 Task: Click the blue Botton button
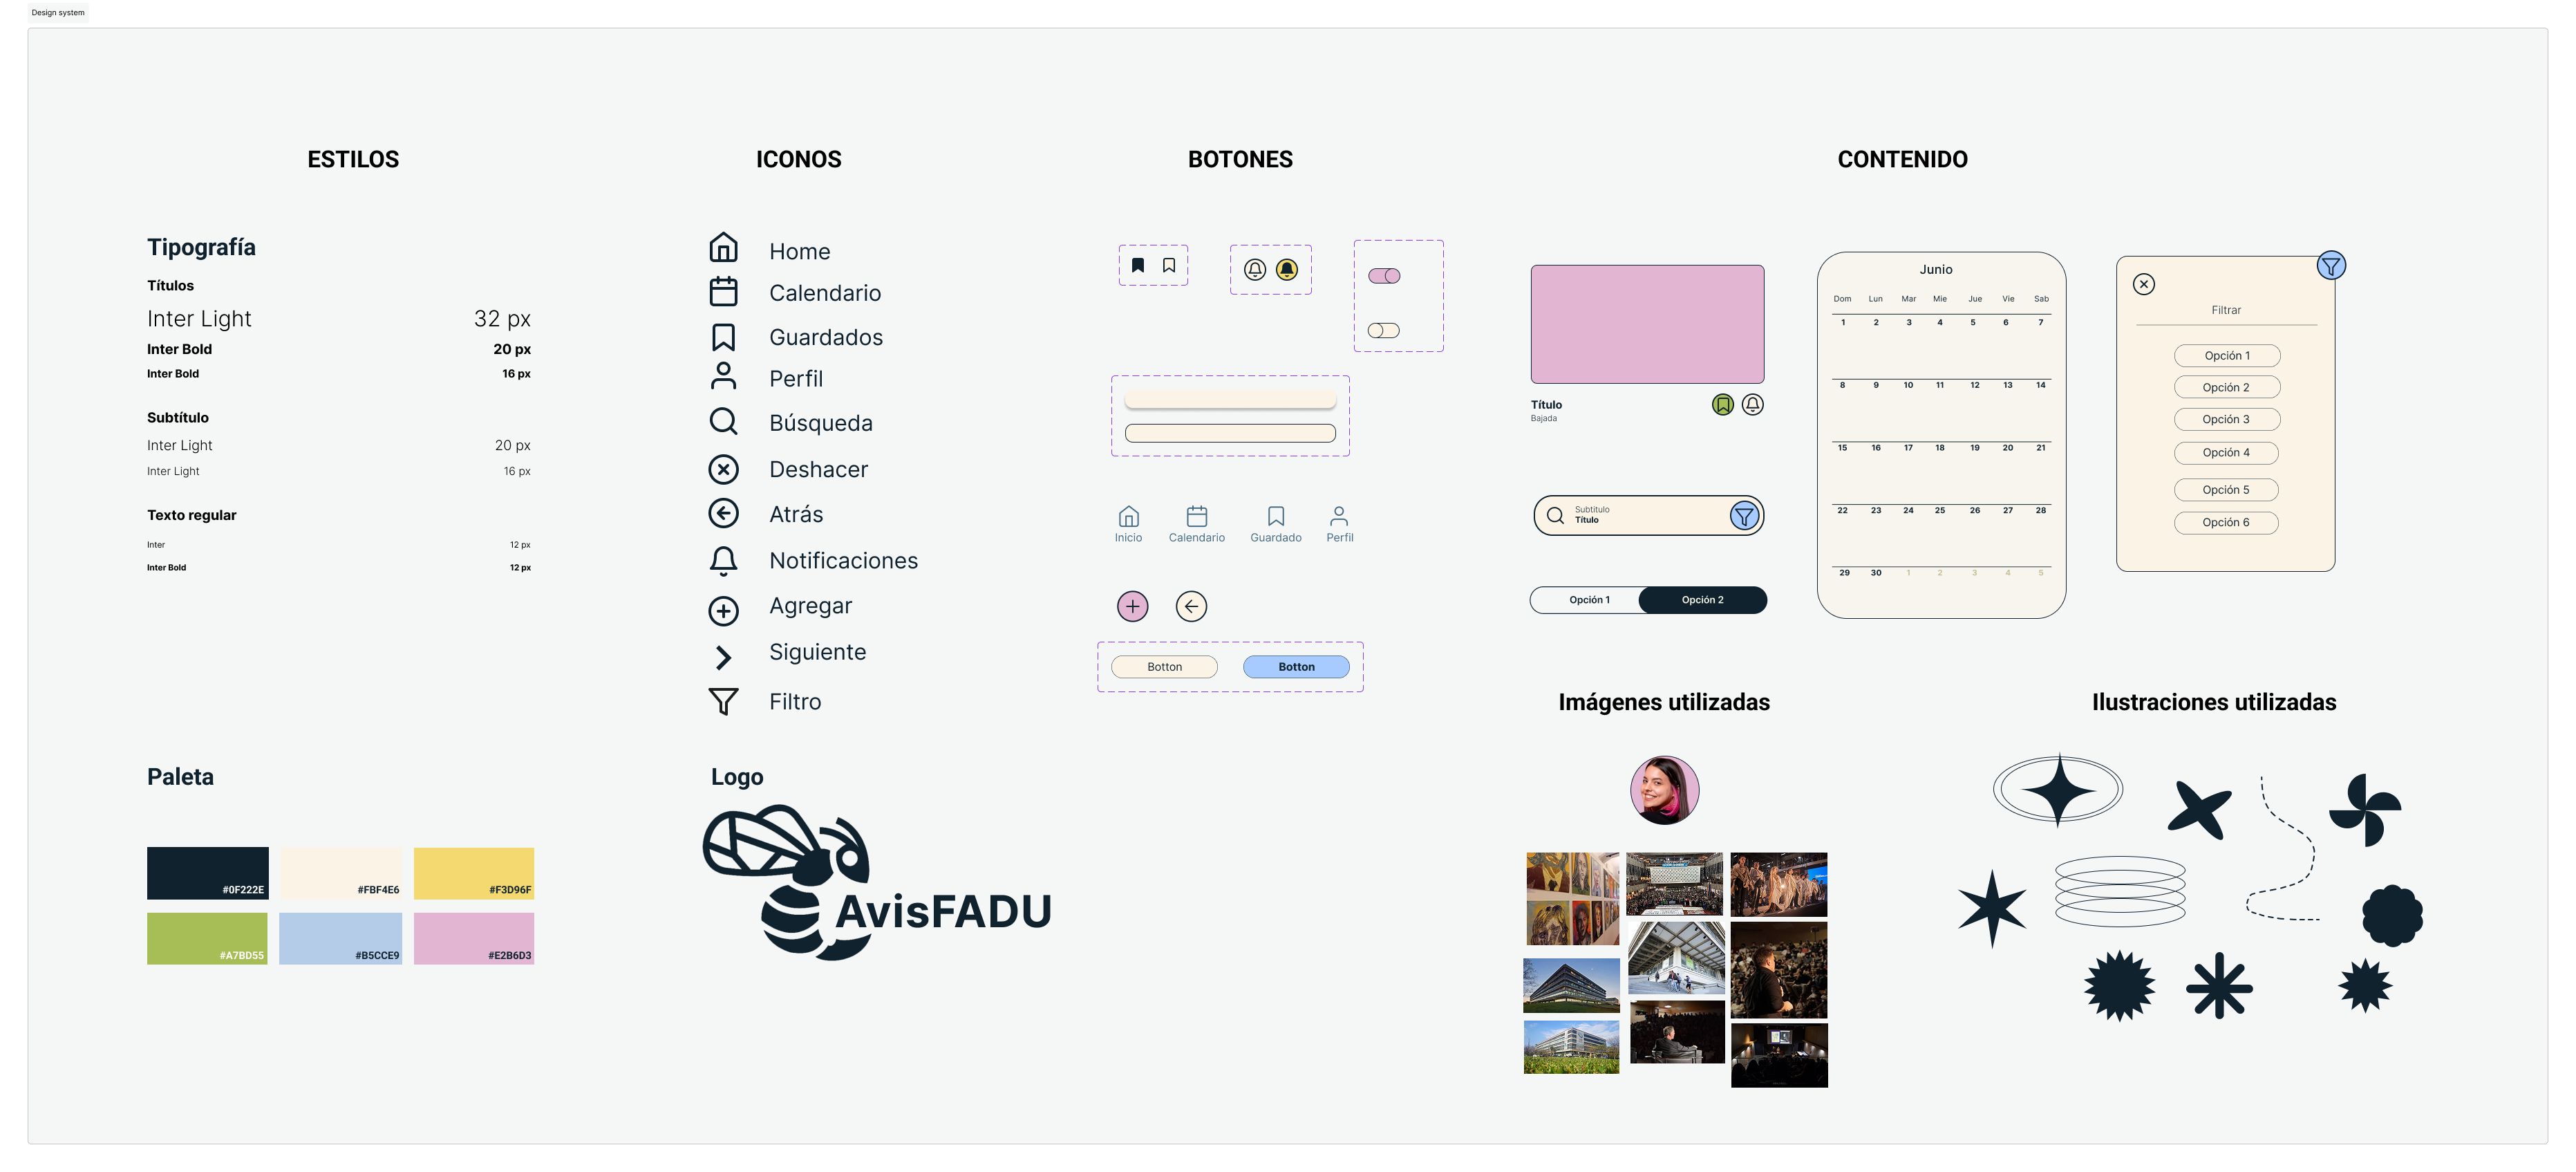click(1296, 666)
